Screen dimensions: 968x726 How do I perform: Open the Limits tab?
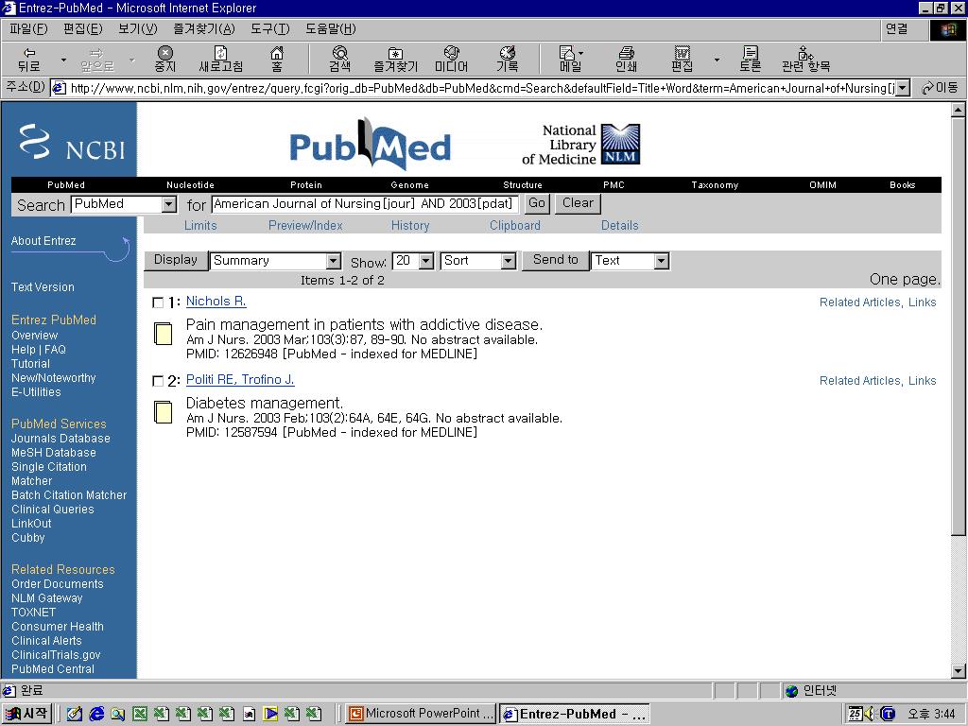pos(200,225)
